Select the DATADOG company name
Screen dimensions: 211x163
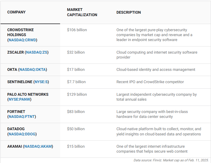click(x=16, y=129)
